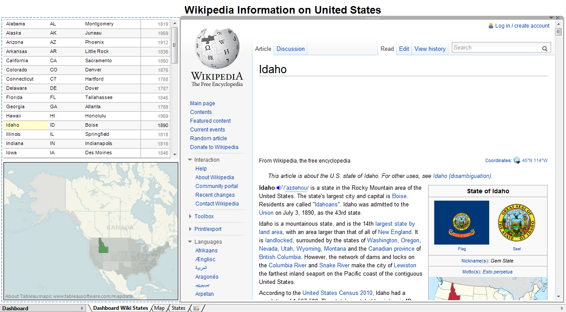Follow the Snake River link

tap(335, 266)
